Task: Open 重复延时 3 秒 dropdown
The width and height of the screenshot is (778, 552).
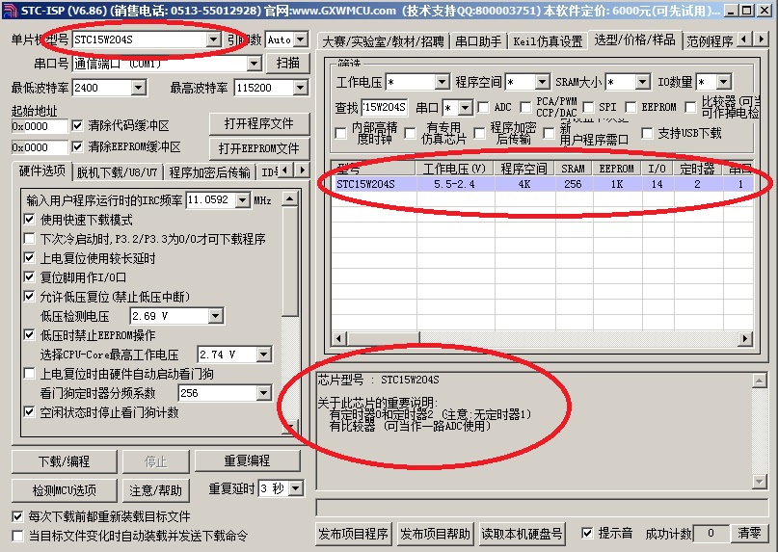Action: pyautogui.click(x=296, y=488)
